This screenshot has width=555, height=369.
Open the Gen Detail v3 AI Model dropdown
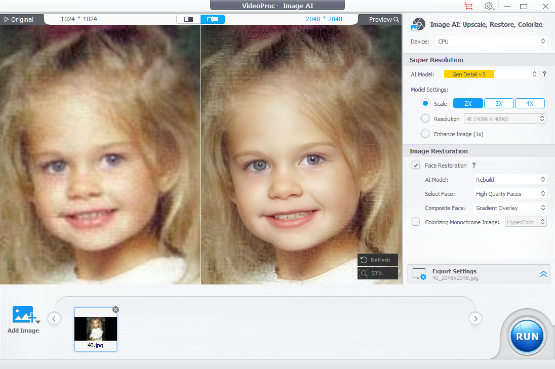(x=491, y=74)
